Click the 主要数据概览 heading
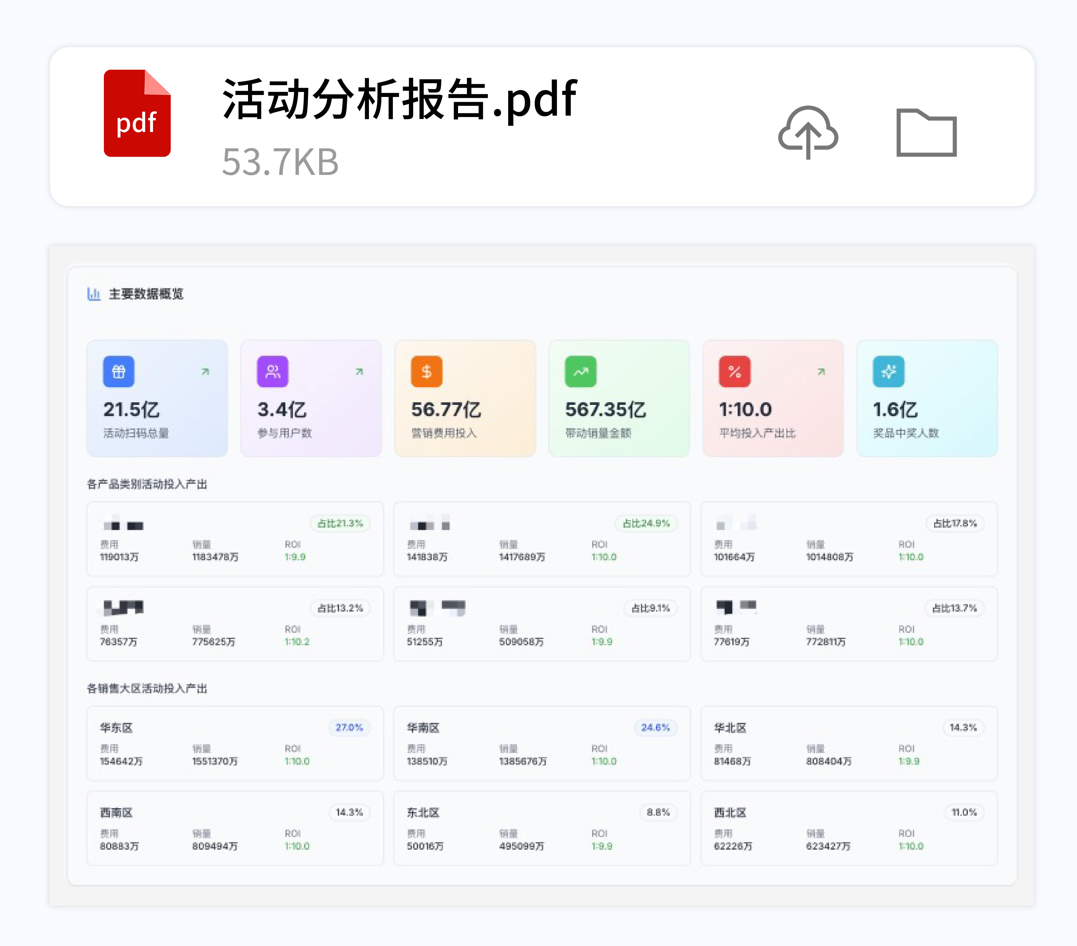The image size is (1077, 946). tap(146, 294)
